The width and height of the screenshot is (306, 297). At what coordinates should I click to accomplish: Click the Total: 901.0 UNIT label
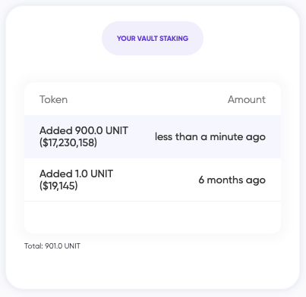pyautogui.click(x=52, y=246)
